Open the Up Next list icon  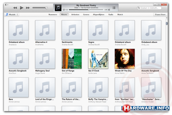114,8
